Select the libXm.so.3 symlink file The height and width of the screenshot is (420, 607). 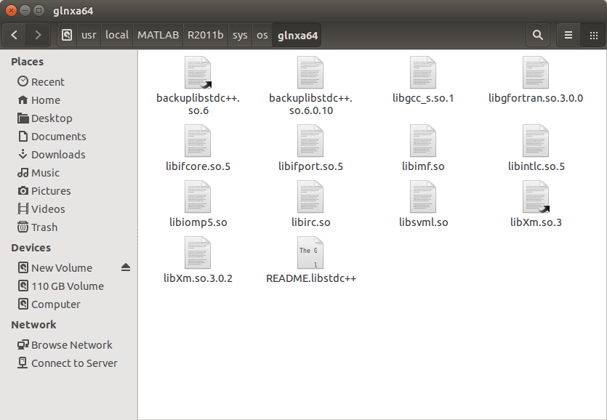click(536, 196)
